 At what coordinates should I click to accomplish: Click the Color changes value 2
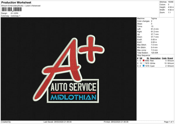point(152,21)
